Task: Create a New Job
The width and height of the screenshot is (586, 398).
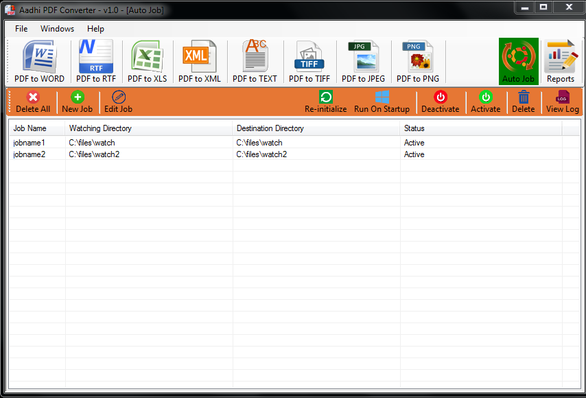Action: [x=77, y=102]
